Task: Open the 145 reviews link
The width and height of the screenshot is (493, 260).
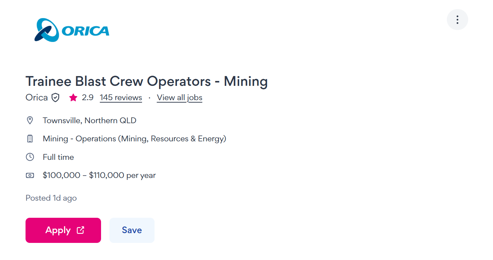Action: 121,98
